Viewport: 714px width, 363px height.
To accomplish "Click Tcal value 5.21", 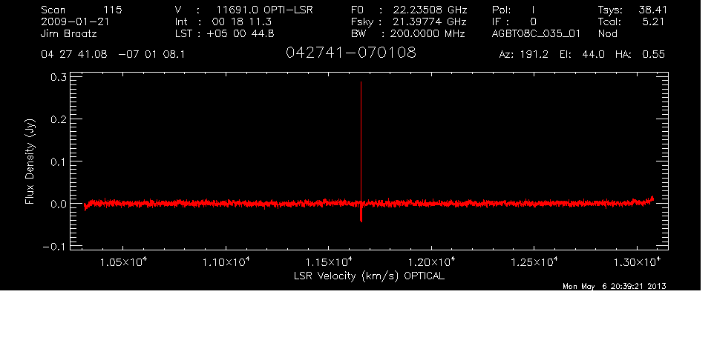I will pyautogui.click(x=653, y=21).
